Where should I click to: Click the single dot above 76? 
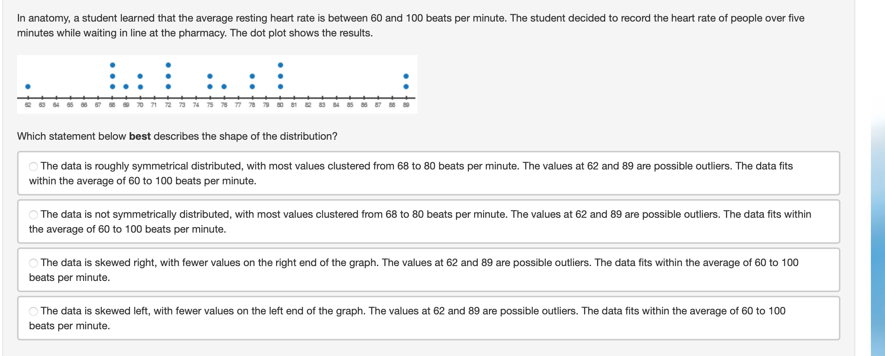coord(223,87)
